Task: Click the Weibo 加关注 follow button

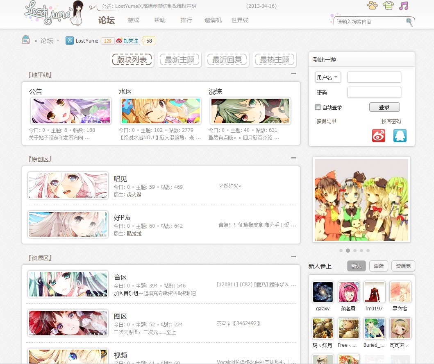Action: pyautogui.click(x=127, y=41)
